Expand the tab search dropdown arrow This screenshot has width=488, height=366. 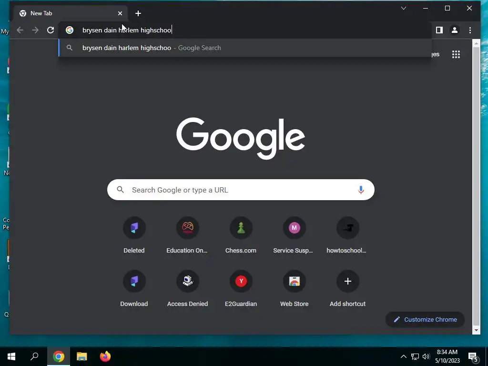(x=404, y=8)
